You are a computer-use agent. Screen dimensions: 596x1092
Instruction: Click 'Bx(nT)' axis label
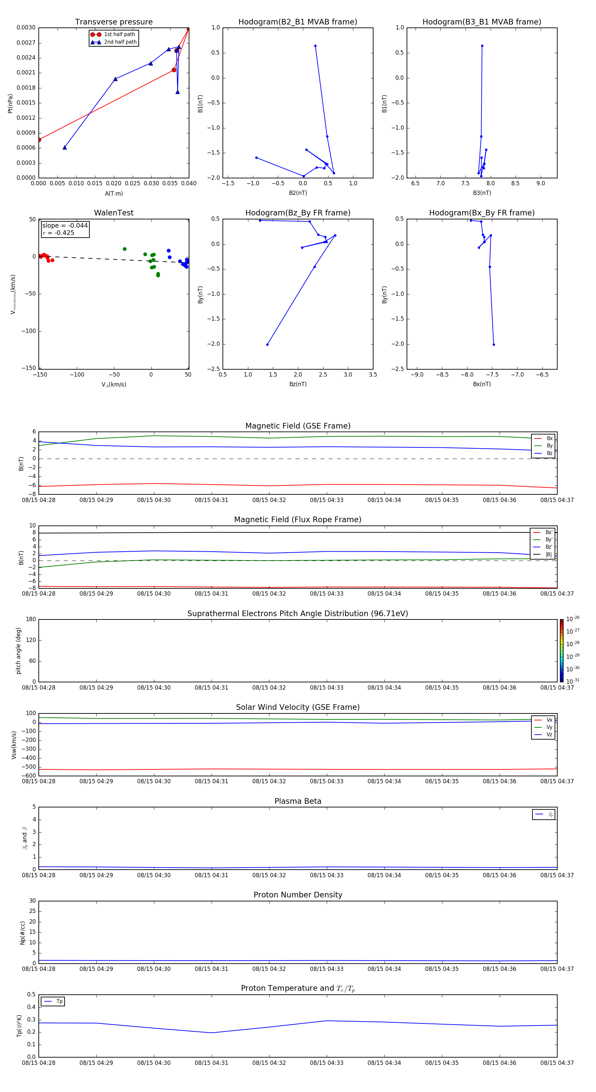pyautogui.click(x=482, y=384)
